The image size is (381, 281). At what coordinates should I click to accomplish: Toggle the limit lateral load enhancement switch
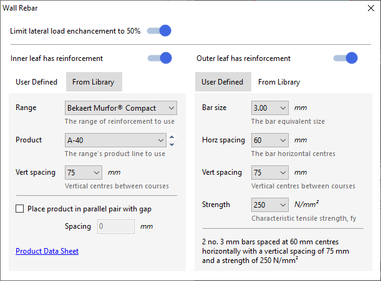(159, 30)
